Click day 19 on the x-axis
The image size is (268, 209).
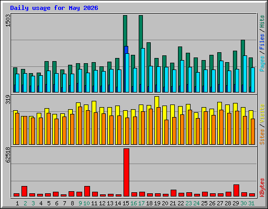[157, 203]
